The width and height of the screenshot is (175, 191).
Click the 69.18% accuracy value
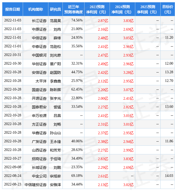pyautogui.click(x=77, y=176)
